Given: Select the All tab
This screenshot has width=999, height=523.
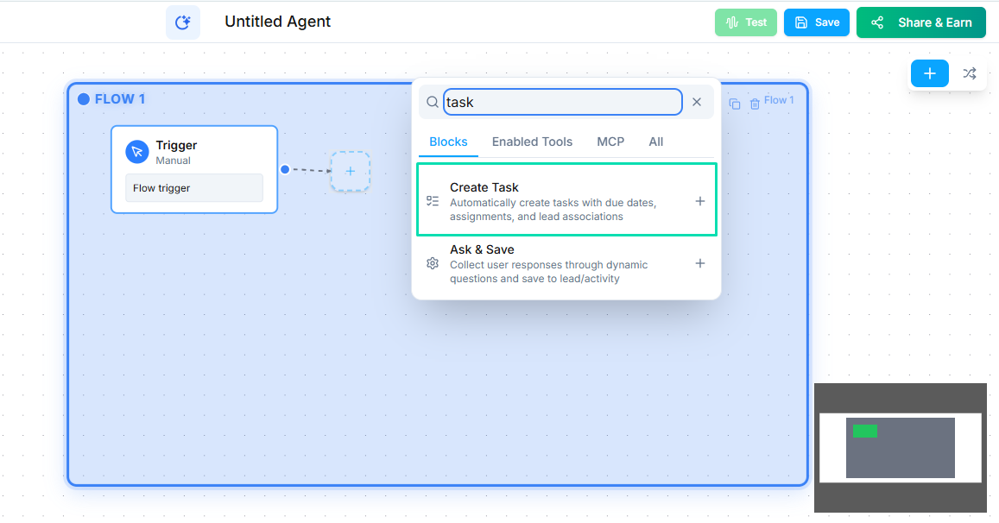Looking at the screenshot, I should pos(655,142).
